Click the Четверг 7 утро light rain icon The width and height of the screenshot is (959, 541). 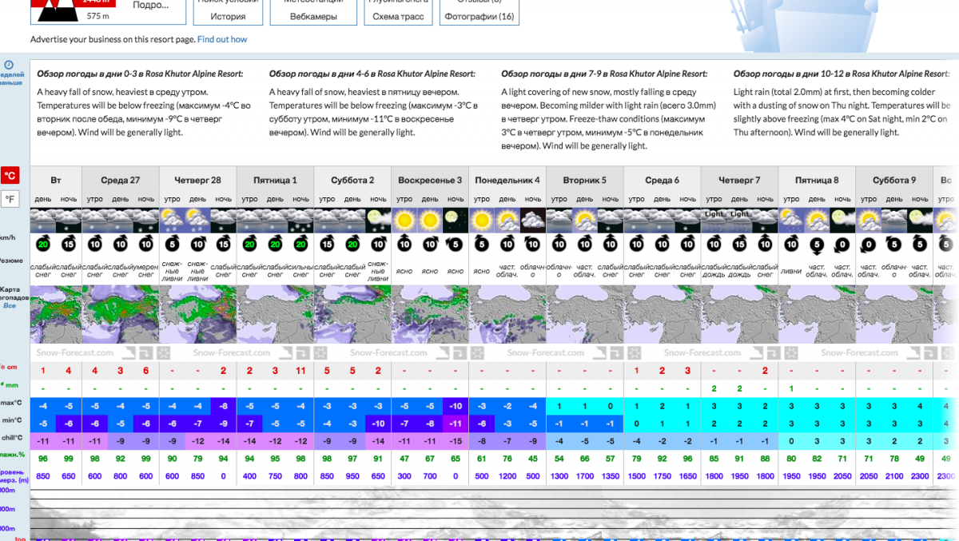click(714, 220)
